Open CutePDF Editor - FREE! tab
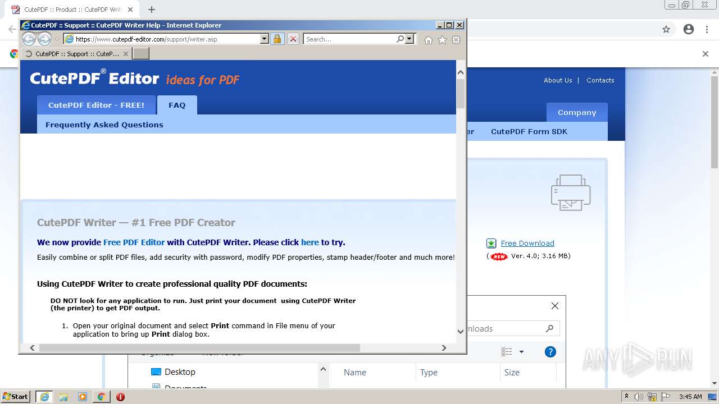The width and height of the screenshot is (719, 404). click(96, 105)
